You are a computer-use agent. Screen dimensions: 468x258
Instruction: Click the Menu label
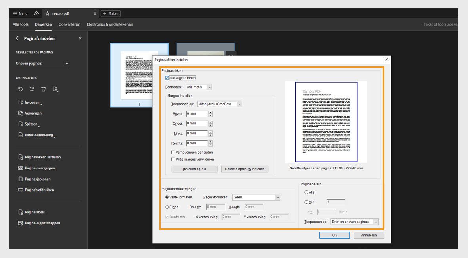[23, 13]
